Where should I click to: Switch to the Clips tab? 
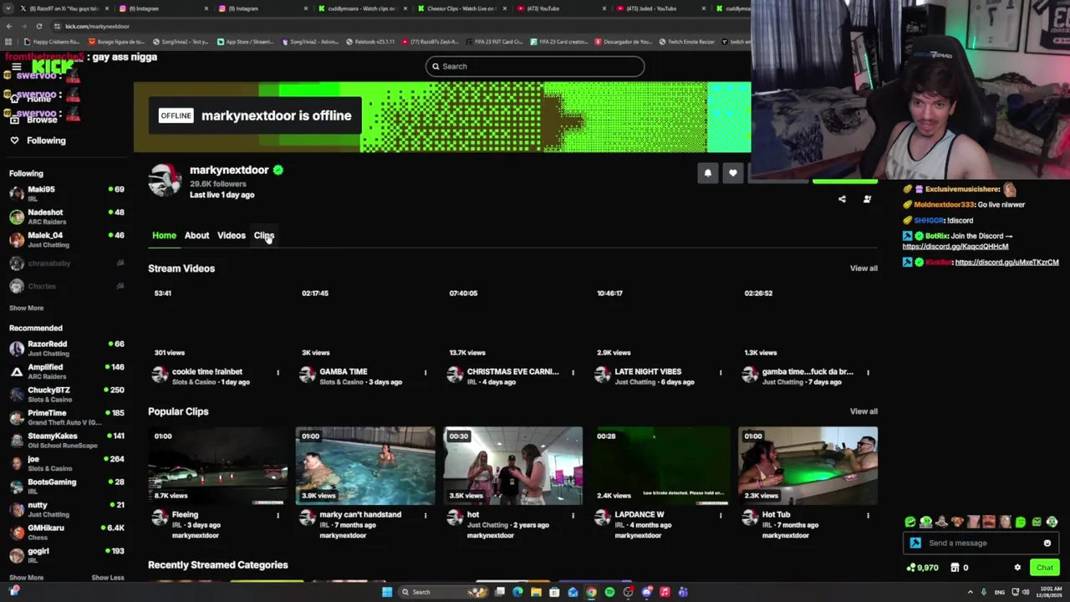coord(263,236)
